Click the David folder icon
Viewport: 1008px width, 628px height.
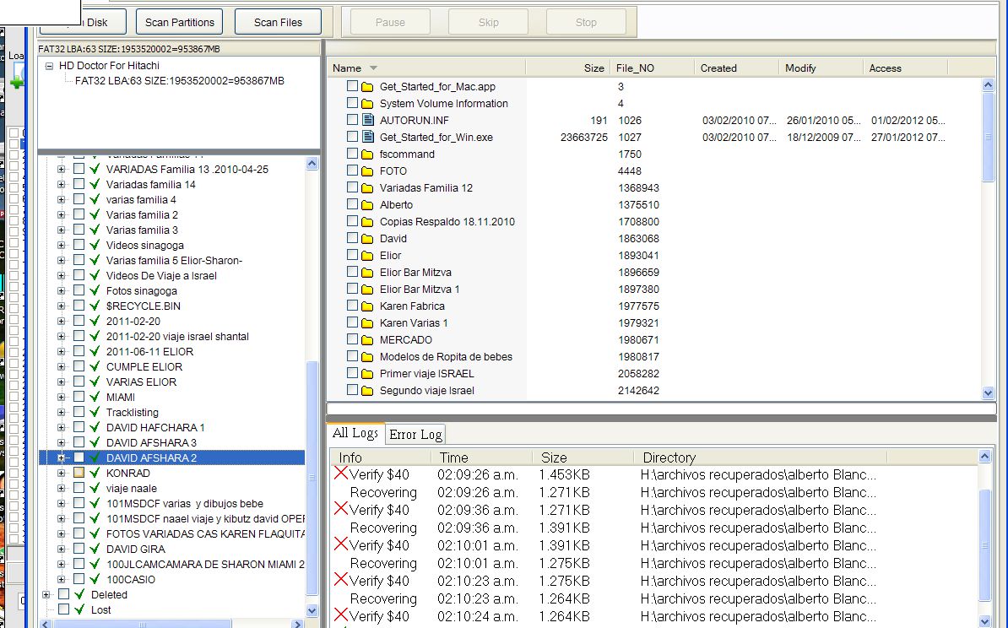point(367,239)
